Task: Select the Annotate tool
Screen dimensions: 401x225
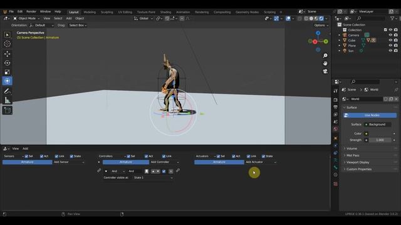Action: [7, 91]
